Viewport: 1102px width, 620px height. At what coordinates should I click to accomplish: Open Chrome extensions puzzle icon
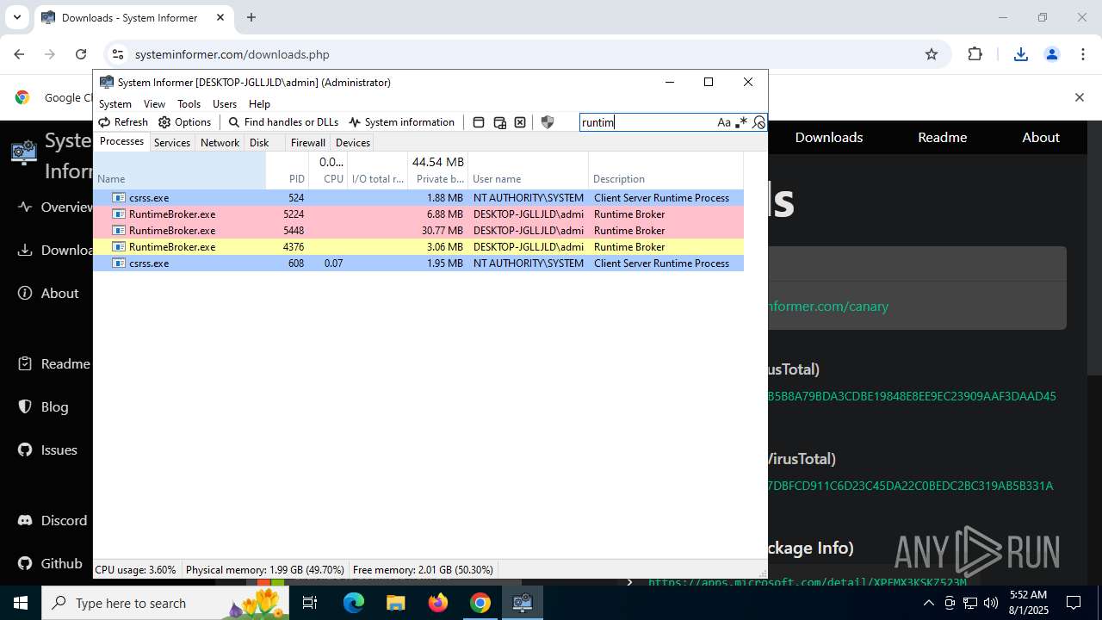point(975,54)
